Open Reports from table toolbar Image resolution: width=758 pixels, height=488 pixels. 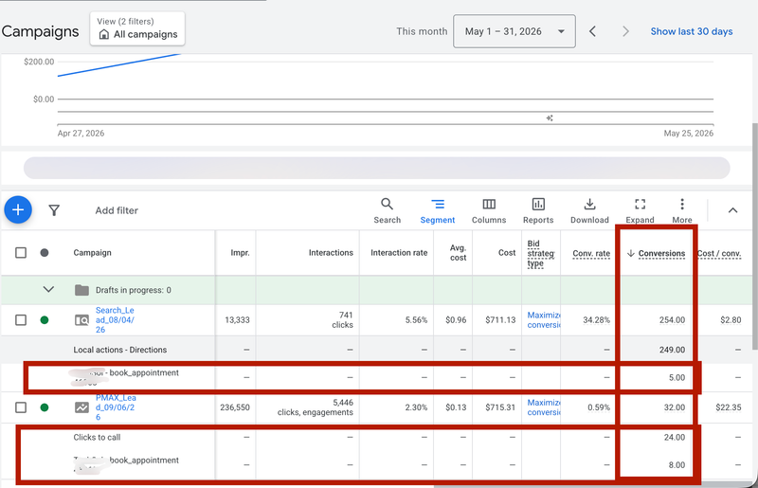pyautogui.click(x=538, y=211)
